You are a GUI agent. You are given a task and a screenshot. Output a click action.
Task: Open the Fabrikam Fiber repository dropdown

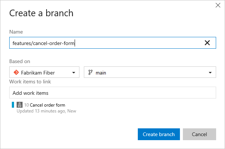click(x=44, y=72)
